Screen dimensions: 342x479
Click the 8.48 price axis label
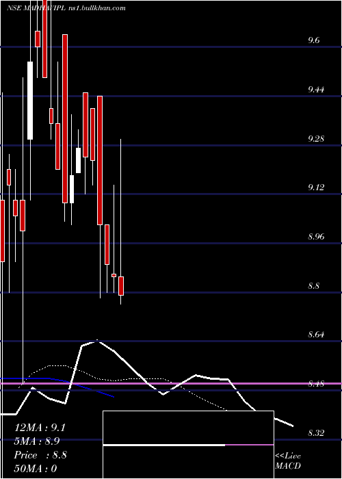point(316,384)
